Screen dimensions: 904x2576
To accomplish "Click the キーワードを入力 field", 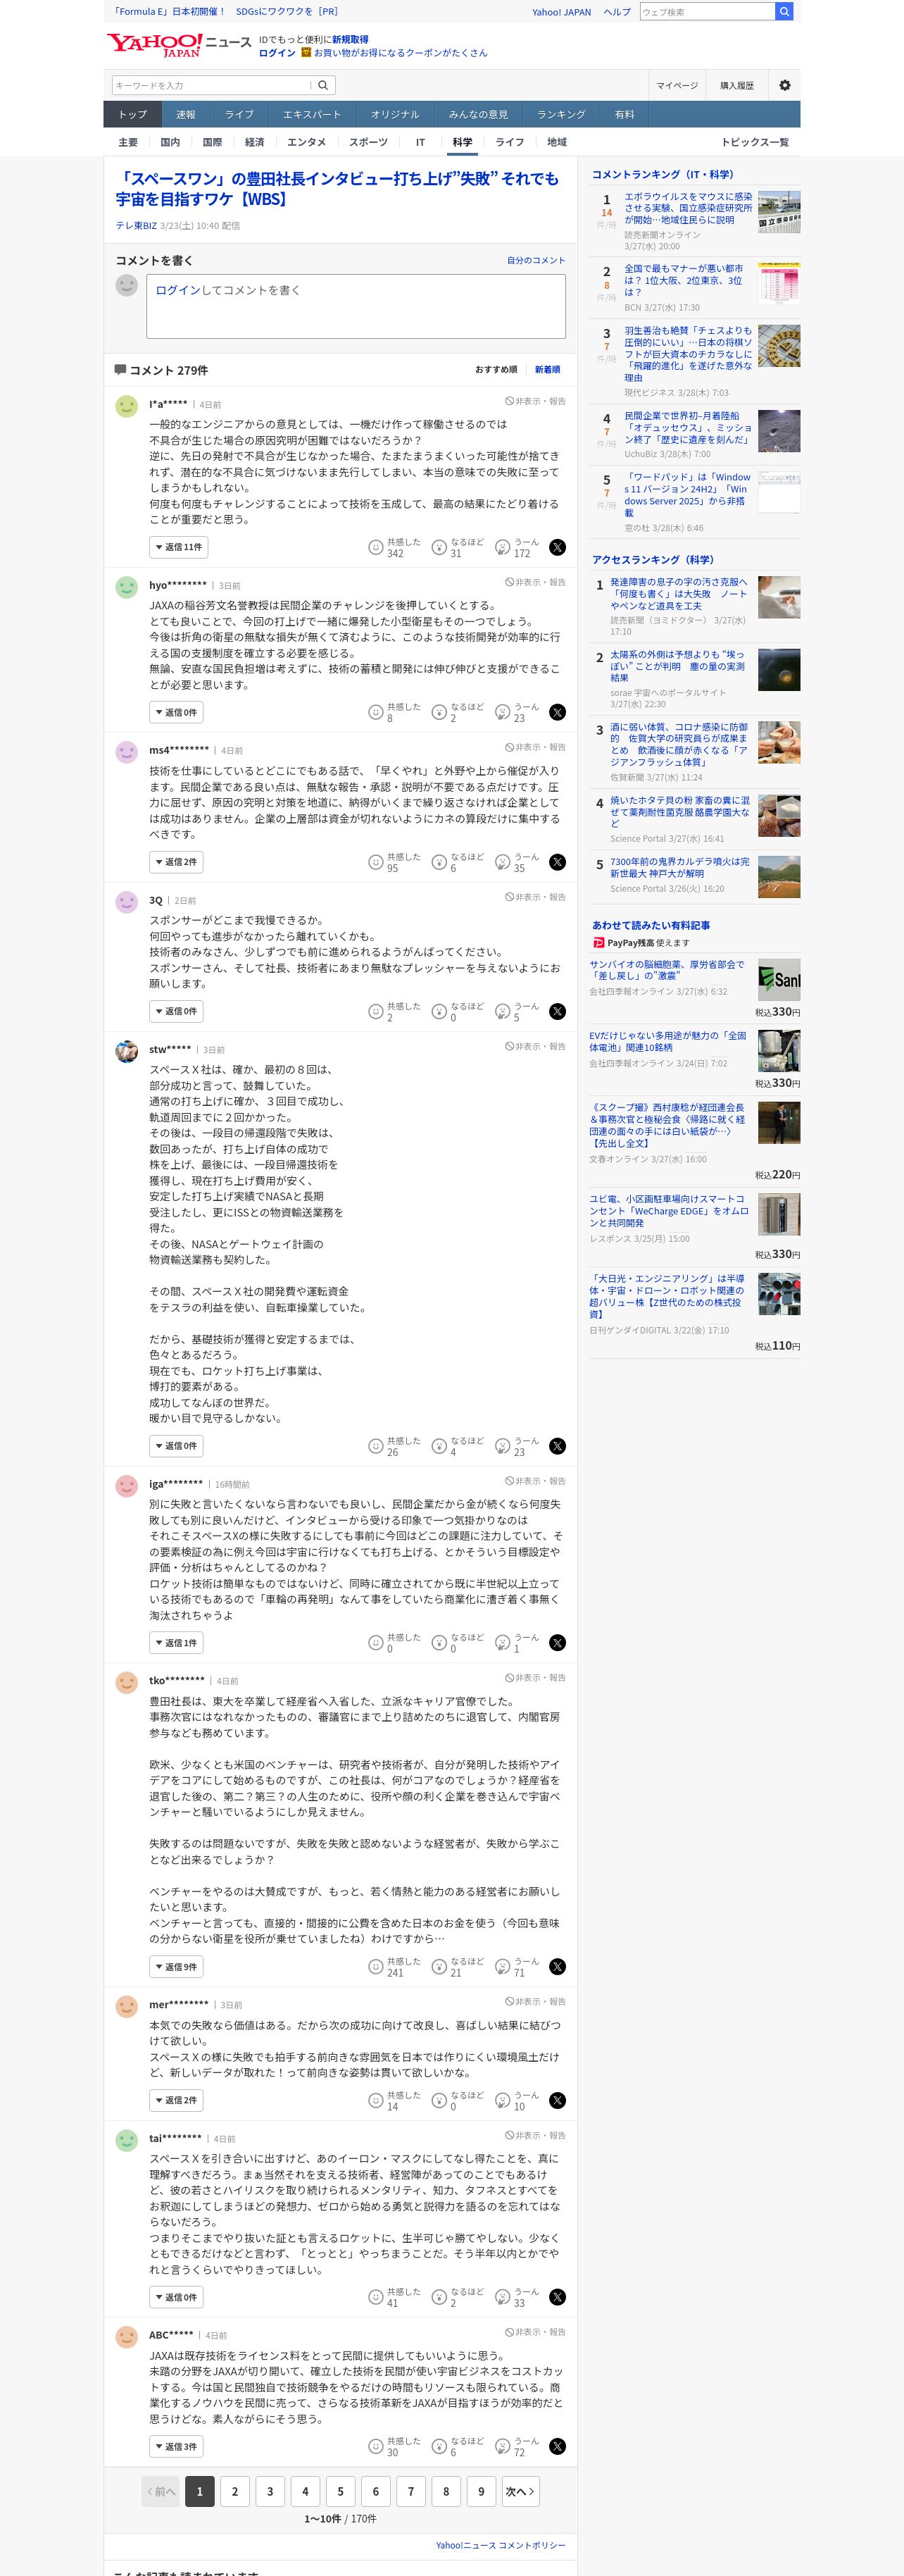I will (x=212, y=85).
